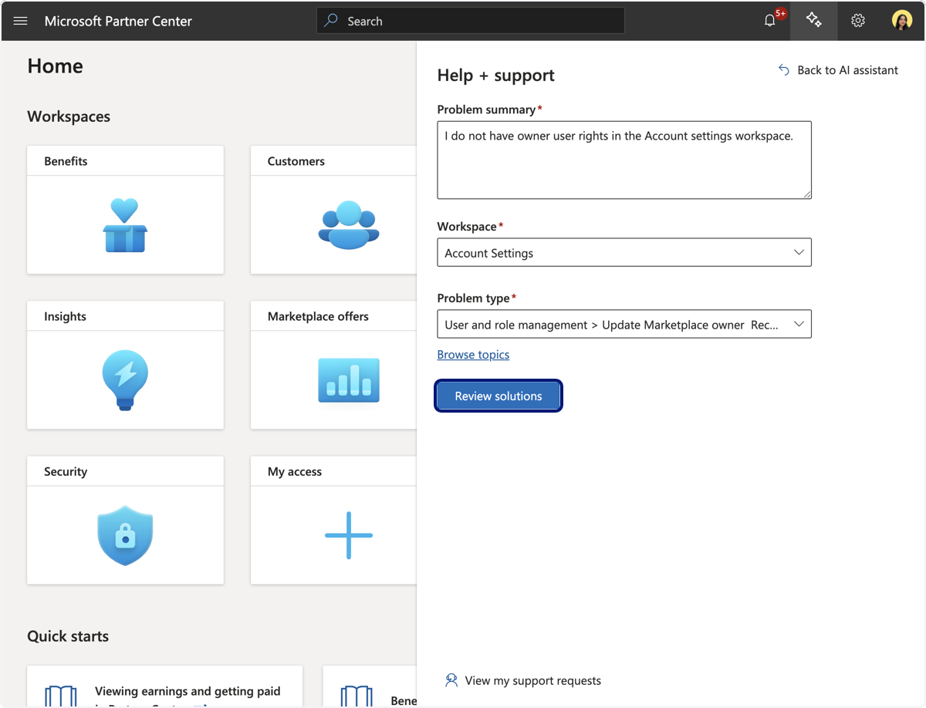
Task: Click the Security shield icon
Action: pos(125,536)
